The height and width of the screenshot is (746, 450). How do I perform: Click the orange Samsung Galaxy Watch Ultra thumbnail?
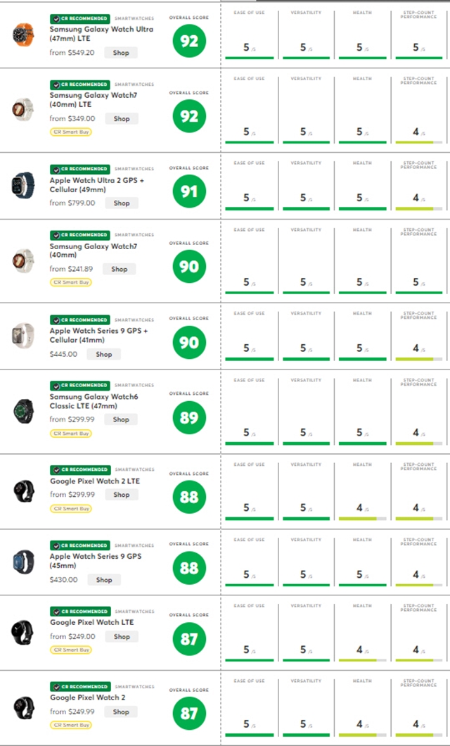point(22,34)
